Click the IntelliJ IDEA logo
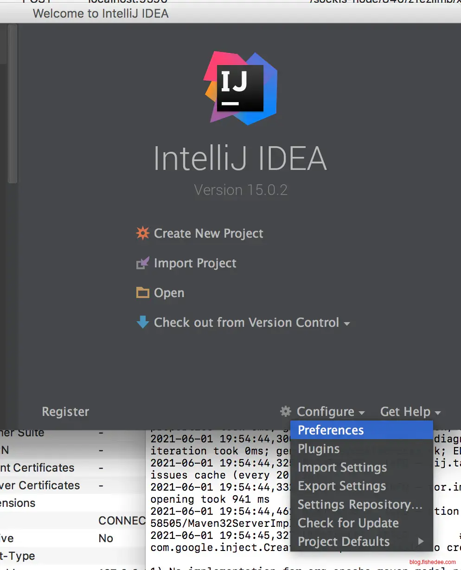 (x=240, y=88)
